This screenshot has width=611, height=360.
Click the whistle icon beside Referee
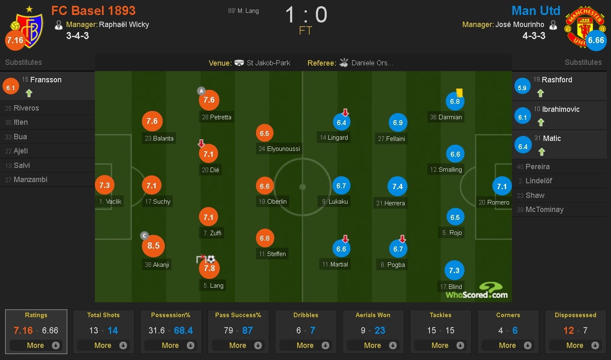[x=344, y=63]
